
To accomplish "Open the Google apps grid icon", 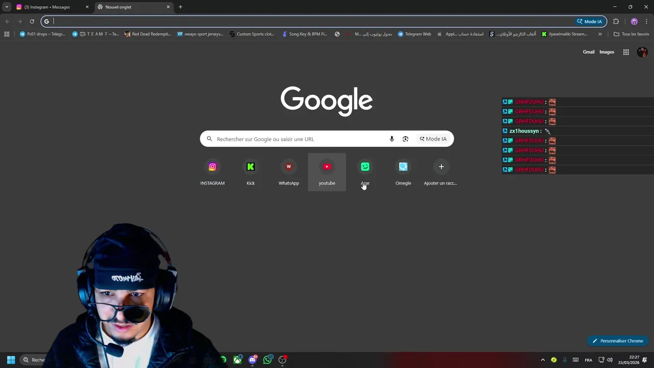I will pyautogui.click(x=626, y=52).
